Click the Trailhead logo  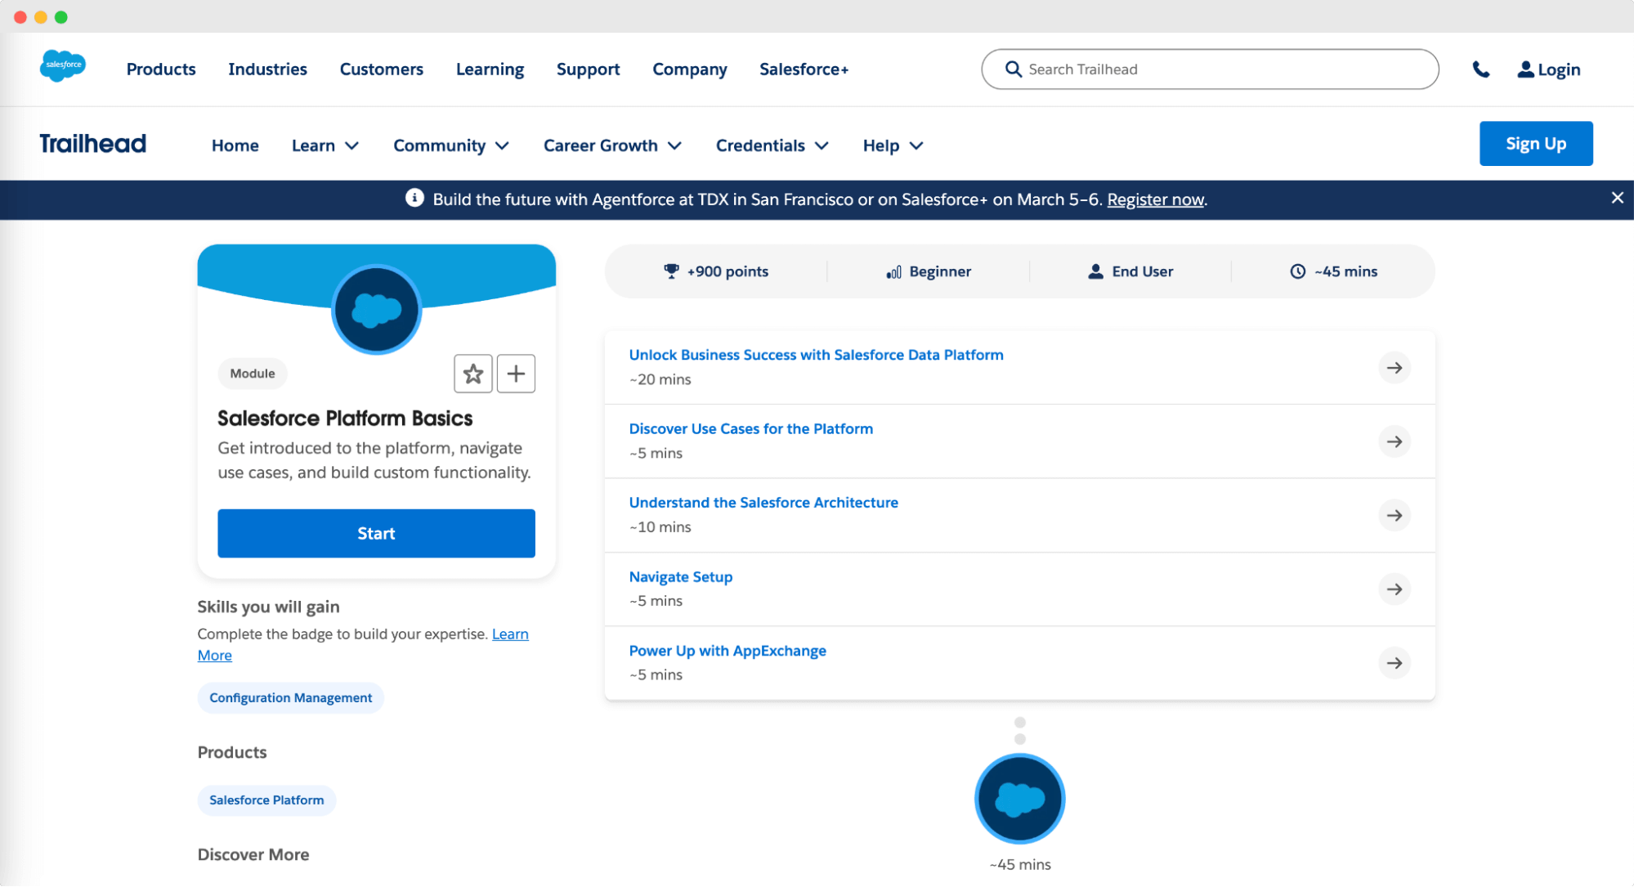[92, 144]
